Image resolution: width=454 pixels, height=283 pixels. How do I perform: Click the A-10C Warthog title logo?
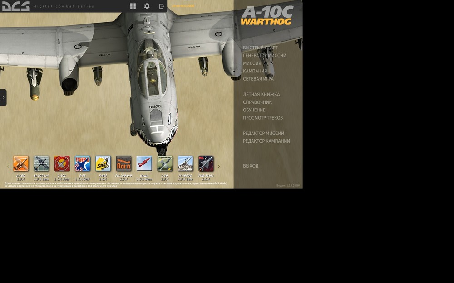(x=267, y=15)
